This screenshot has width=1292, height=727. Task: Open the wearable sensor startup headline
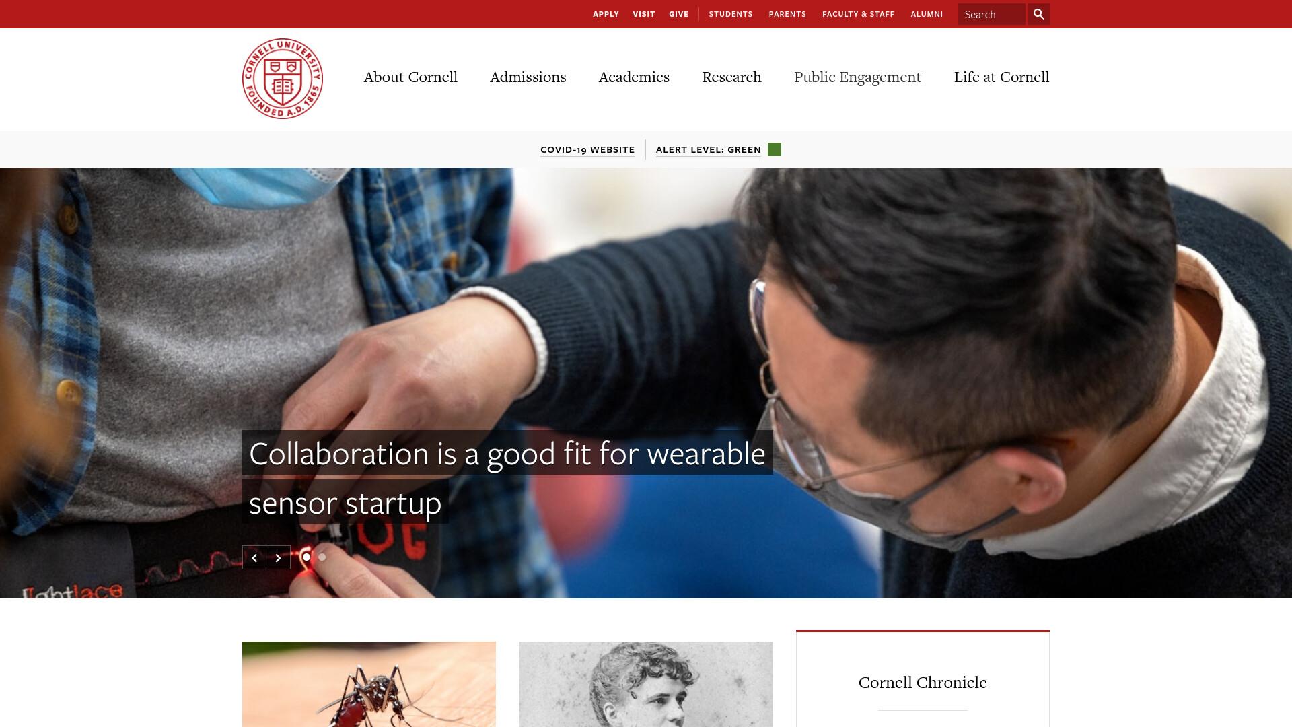pos(507,477)
